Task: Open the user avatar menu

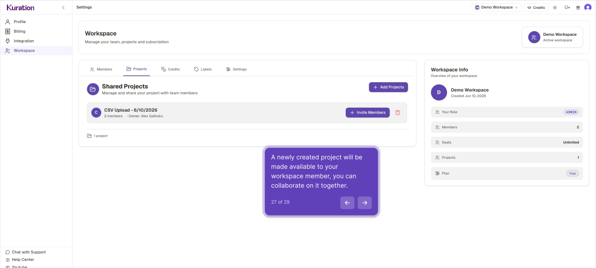Action: 588,7
